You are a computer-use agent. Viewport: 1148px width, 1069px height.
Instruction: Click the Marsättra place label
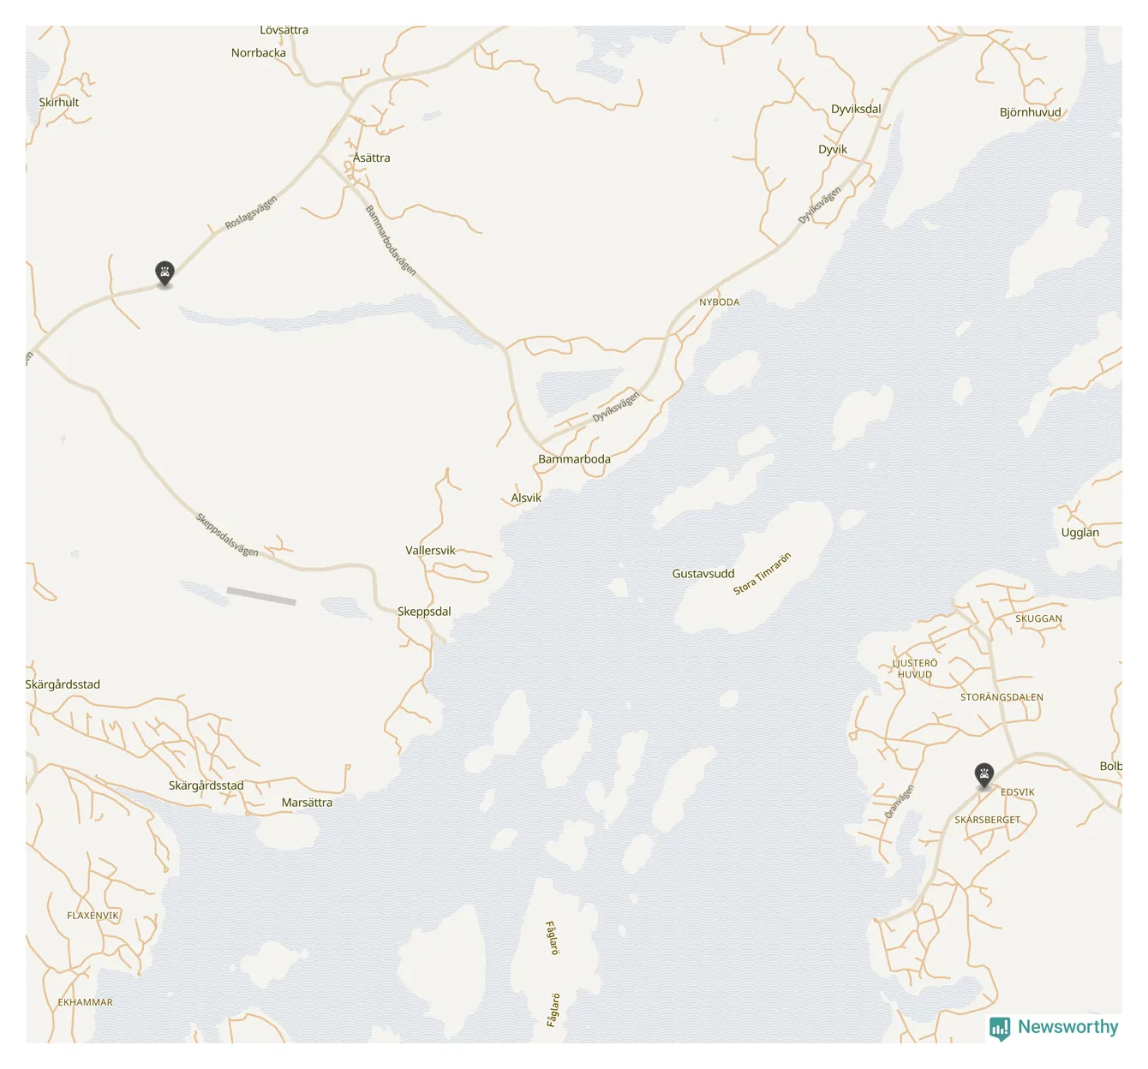[x=307, y=803]
